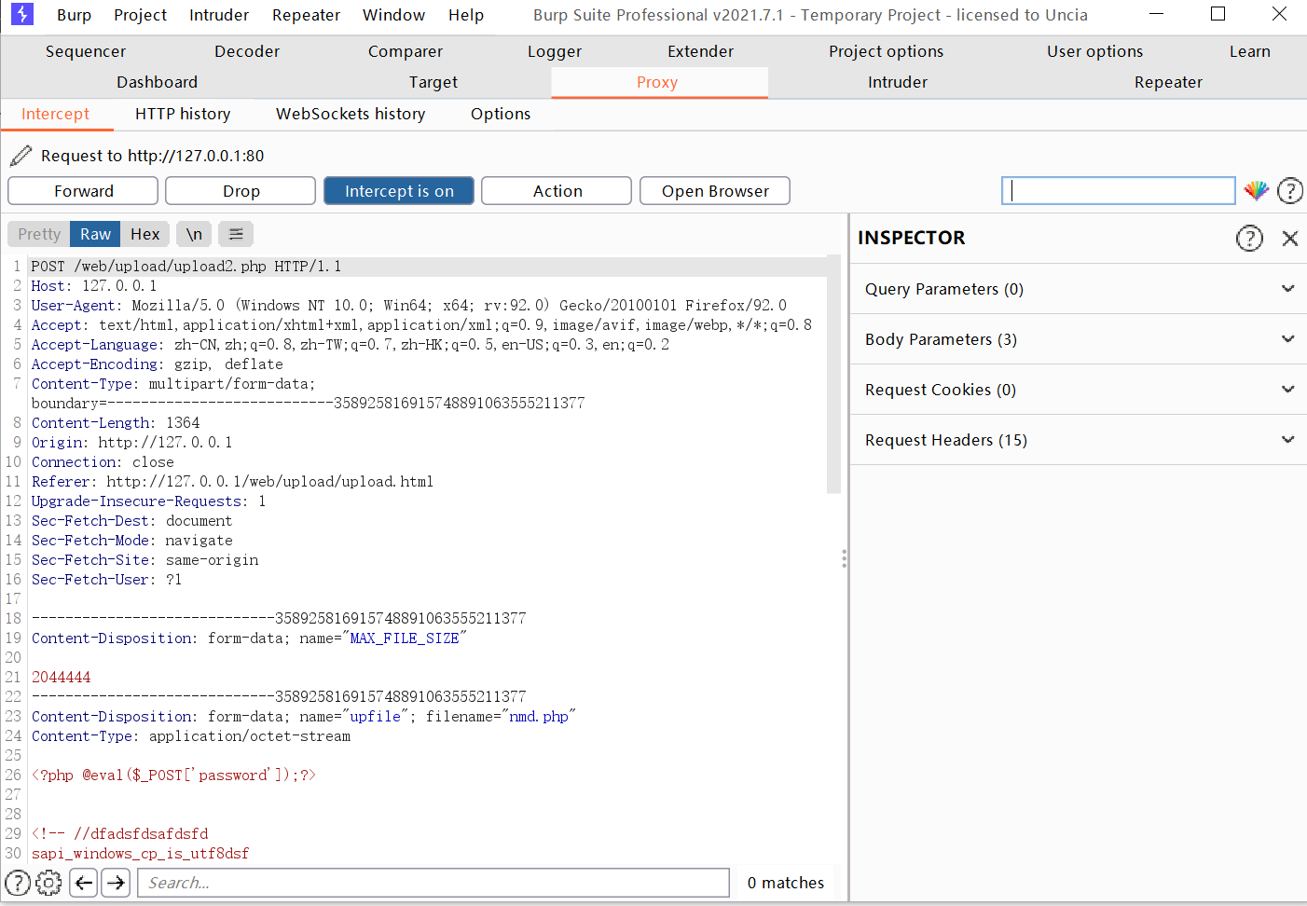The image size is (1307, 906).
Task: Open the Learn tab
Action: click(1249, 51)
